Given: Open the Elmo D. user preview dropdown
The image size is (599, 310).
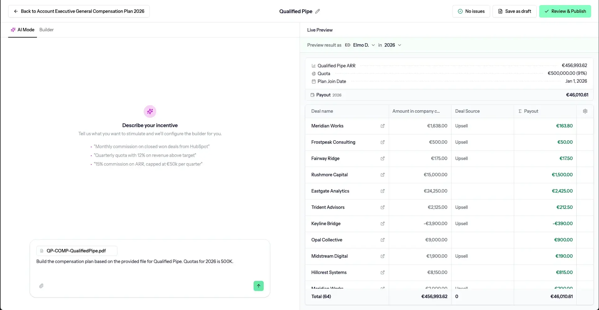Looking at the screenshot, I should (360, 45).
